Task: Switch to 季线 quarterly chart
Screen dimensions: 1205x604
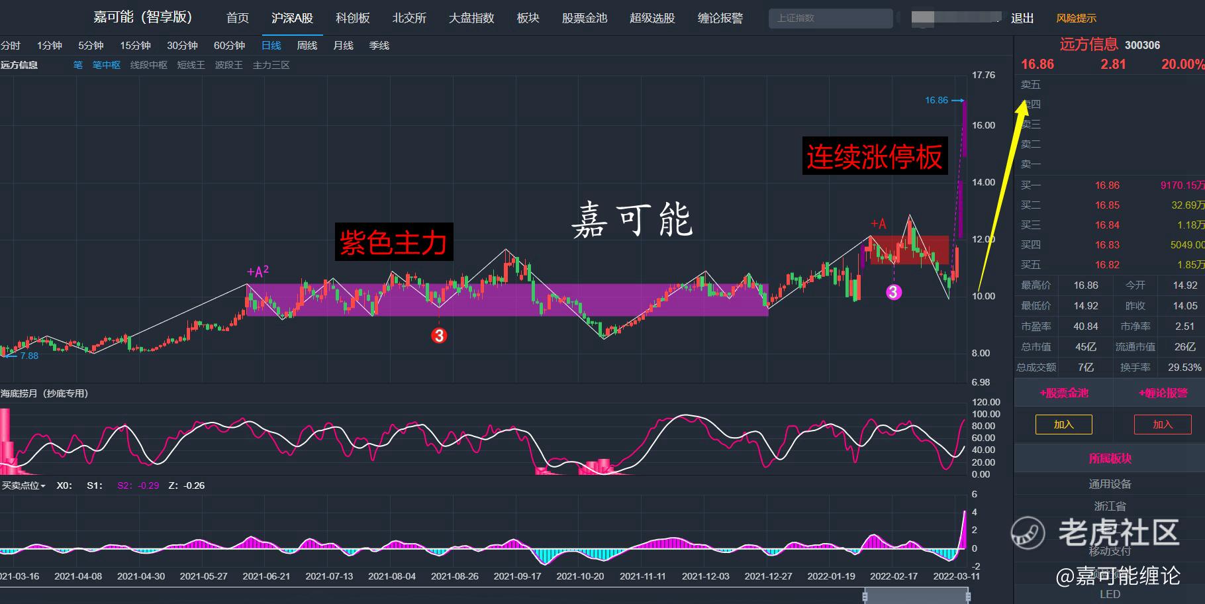Action: tap(379, 45)
